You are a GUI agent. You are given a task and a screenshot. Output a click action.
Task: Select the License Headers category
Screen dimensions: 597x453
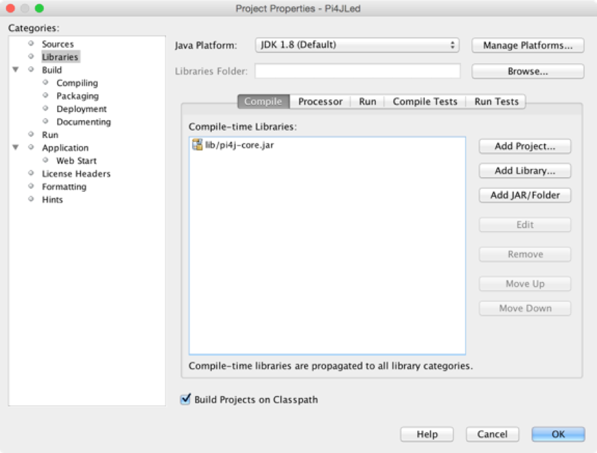pyautogui.click(x=76, y=174)
